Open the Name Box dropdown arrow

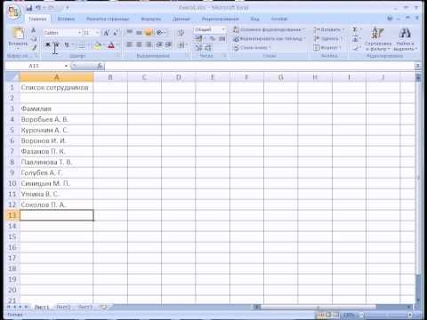(x=66, y=66)
